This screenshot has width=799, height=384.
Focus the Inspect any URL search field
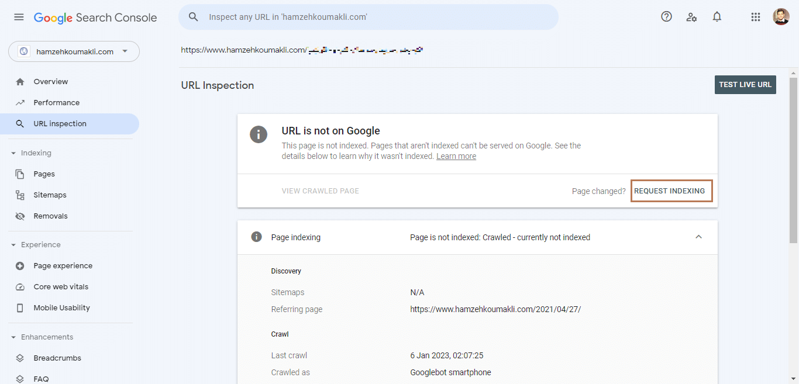click(x=374, y=17)
